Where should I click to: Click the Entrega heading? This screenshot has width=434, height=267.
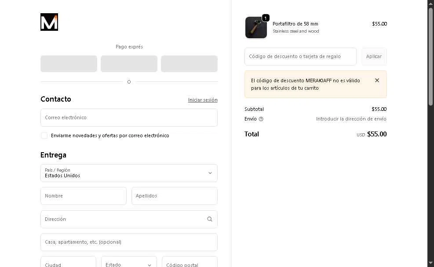(53, 155)
